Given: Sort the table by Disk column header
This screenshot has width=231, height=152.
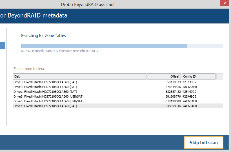Looking at the screenshot, I should click(80, 76).
